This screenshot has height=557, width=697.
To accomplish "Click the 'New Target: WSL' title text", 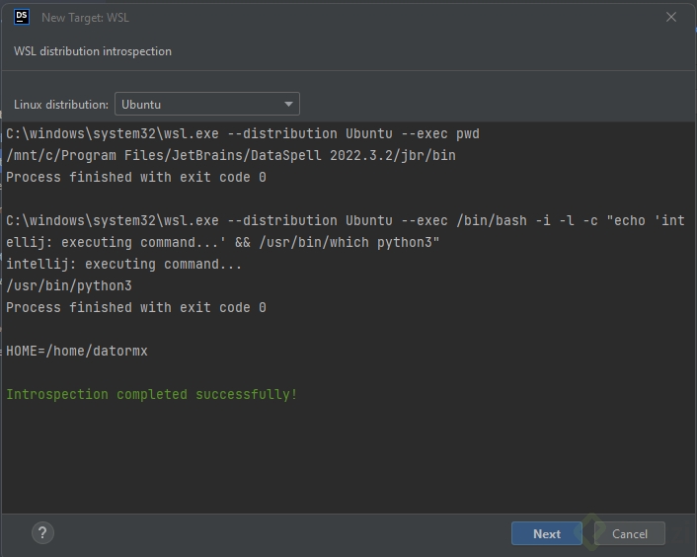I will 85,18.
